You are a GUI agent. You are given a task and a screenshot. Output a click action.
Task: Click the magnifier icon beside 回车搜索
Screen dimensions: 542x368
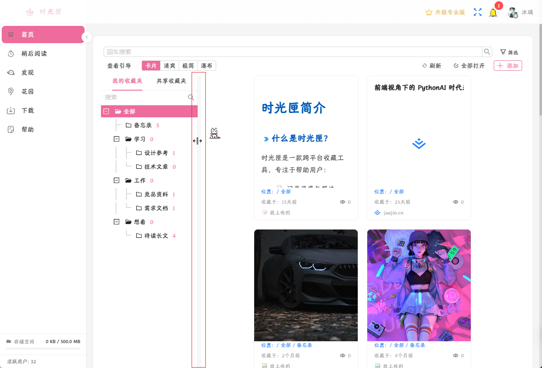[x=487, y=52]
